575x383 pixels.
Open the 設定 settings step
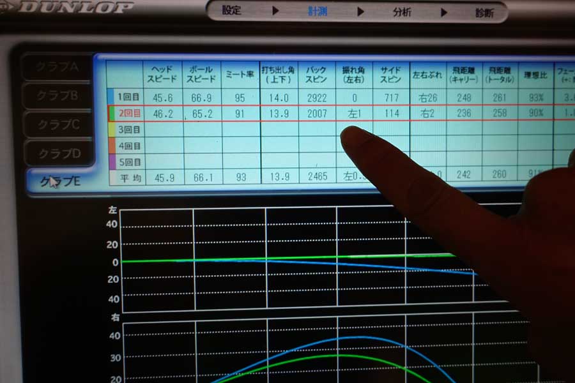point(233,11)
